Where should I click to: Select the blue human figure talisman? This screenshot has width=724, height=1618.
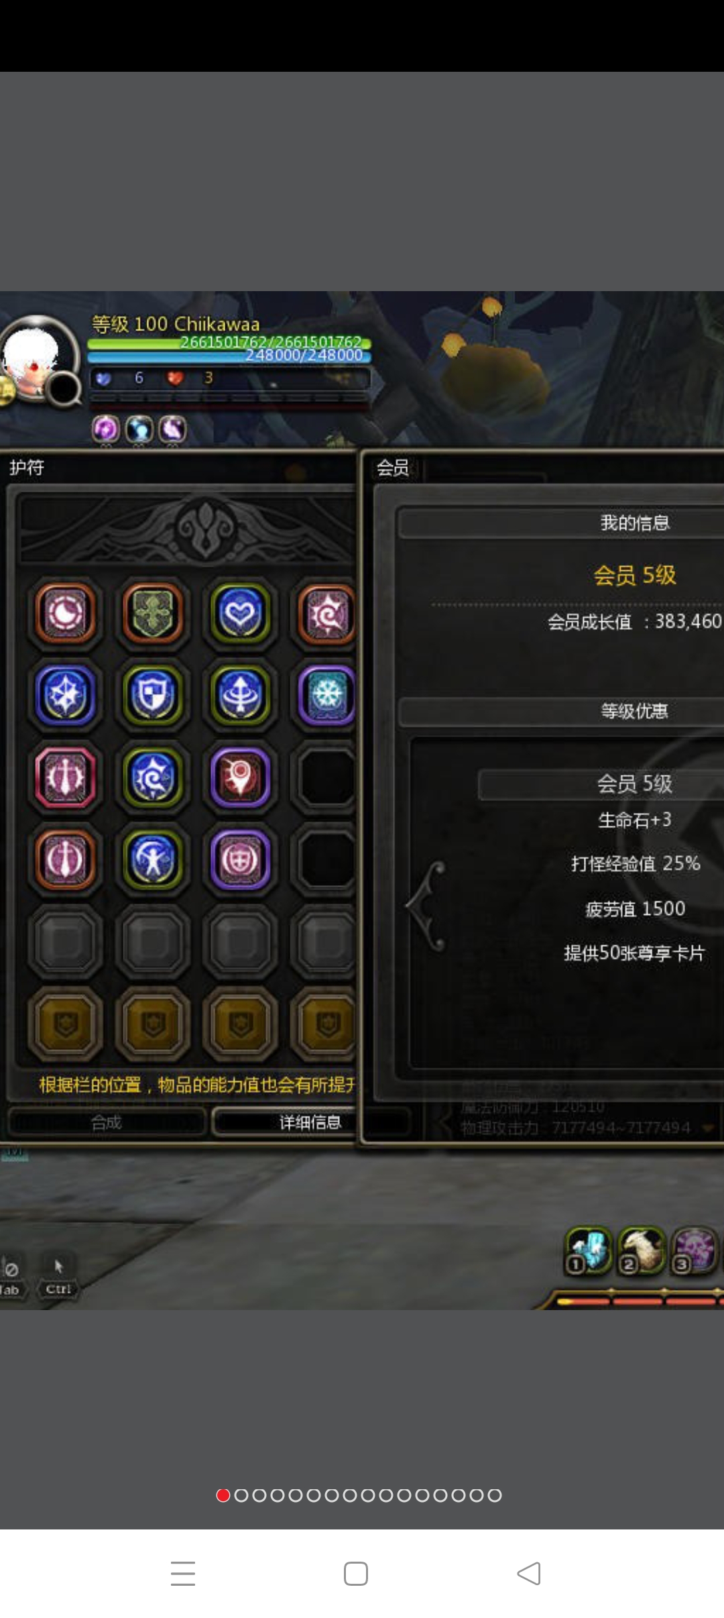pyautogui.click(x=153, y=859)
